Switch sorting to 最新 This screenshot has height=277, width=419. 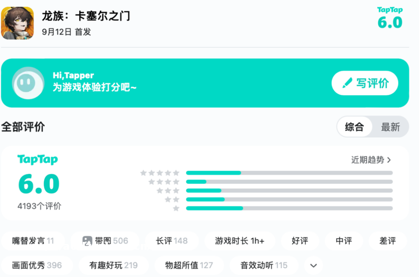coord(390,127)
